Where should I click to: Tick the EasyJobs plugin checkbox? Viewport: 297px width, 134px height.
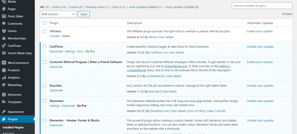click(x=44, y=86)
